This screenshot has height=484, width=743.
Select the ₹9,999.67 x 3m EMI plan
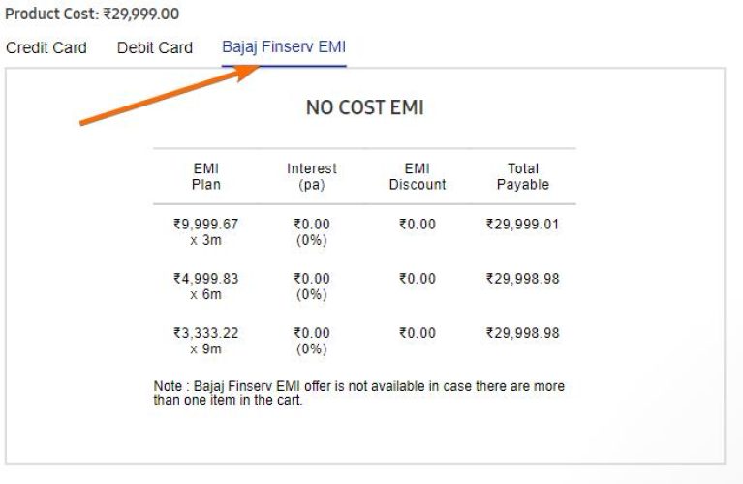pos(205,231)
